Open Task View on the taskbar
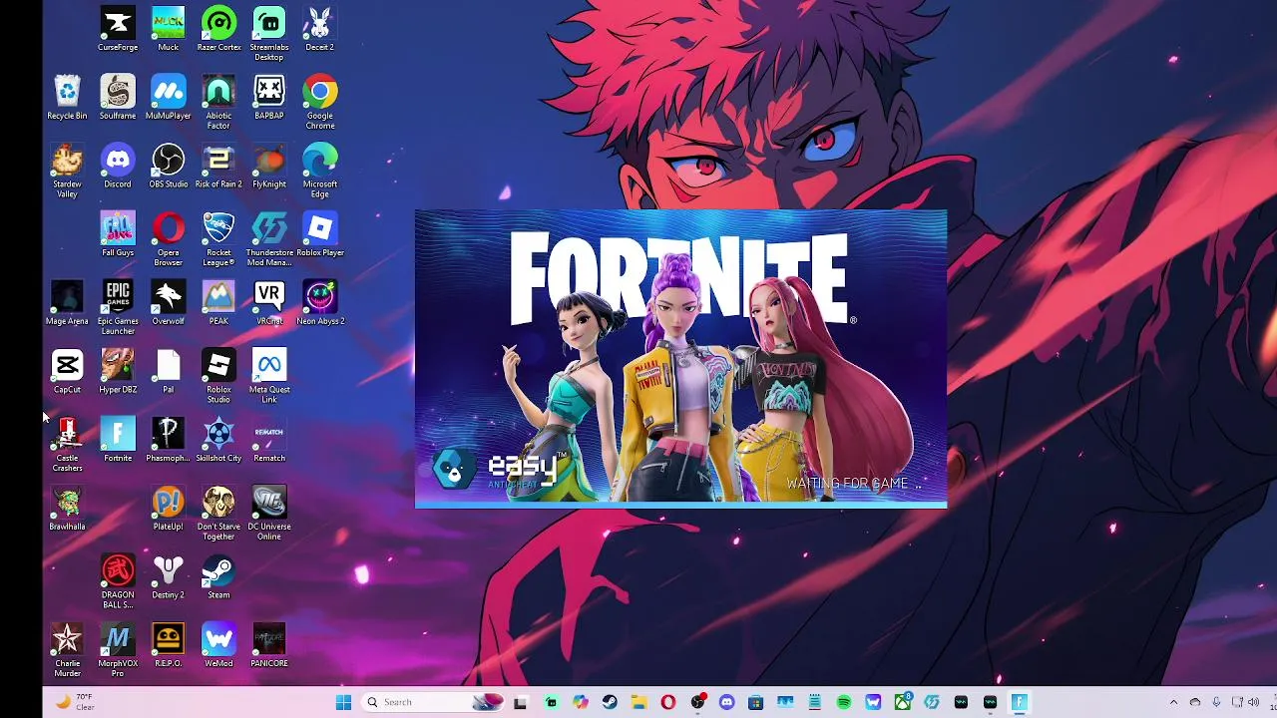This screenshot has height=718, width=1277. pyautogui.click(x=520, y=702)
